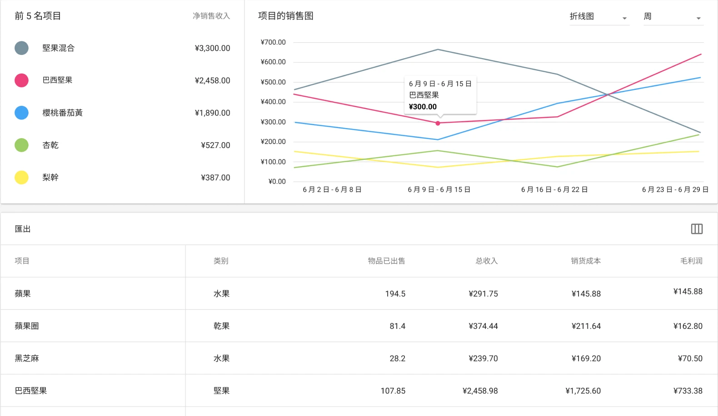The height and width of the screenshot is (416, 718).
Task: Click 堅果混合 in top 5 list
Action: pyautogui.click(x=59, y=48)
